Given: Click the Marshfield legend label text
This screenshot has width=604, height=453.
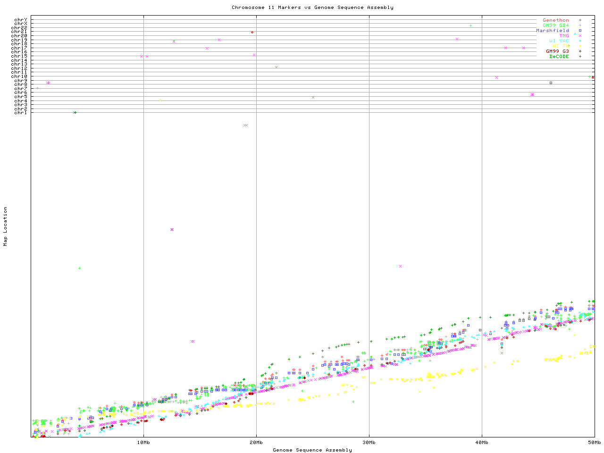Looking at the screenshot, I should click(x=552, y=31).
